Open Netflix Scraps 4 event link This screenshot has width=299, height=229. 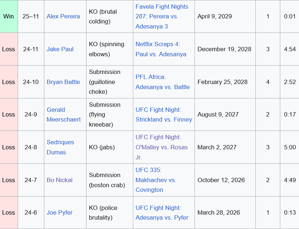click(161, 49)
